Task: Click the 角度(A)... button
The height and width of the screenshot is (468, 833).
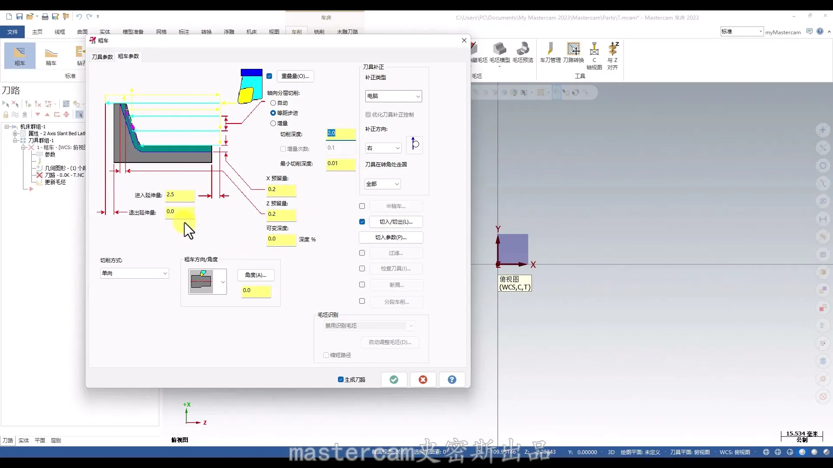Action: [256, 275]
